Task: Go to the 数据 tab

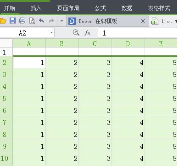Action: pos(127,8)
